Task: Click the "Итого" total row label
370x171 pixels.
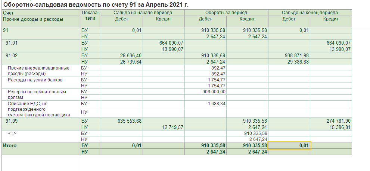Action: pyautogui.click(x=10, y=146)
